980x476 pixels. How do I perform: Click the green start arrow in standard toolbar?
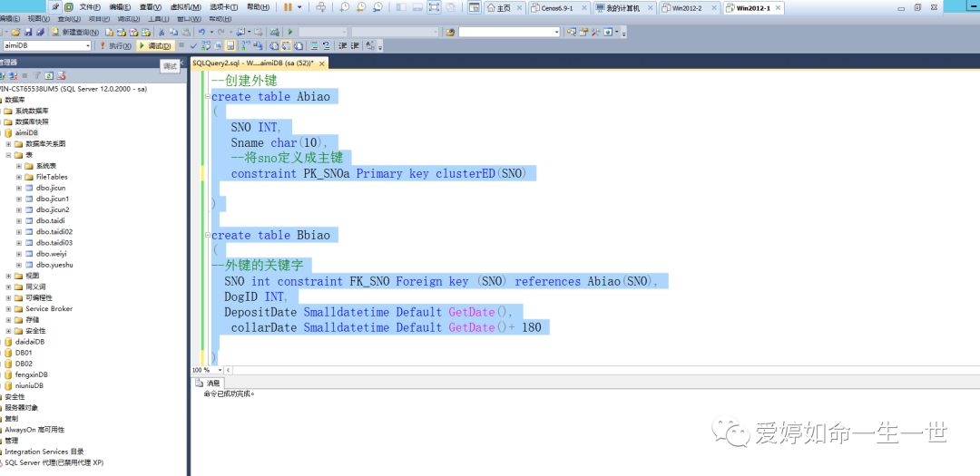click(290, 32)
